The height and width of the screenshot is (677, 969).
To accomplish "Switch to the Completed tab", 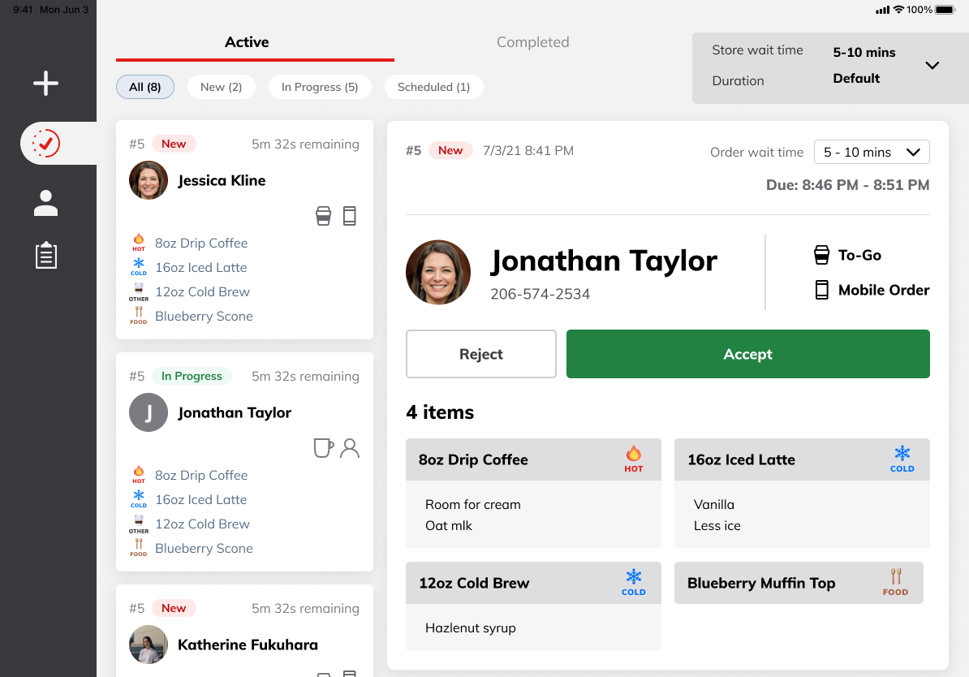I will tap(532, 41).
